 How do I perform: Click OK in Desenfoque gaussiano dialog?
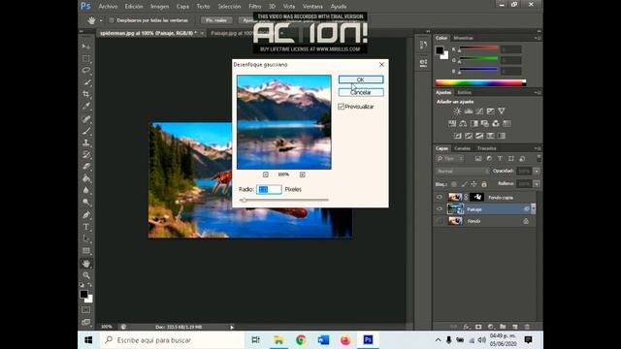coord(361,79)
